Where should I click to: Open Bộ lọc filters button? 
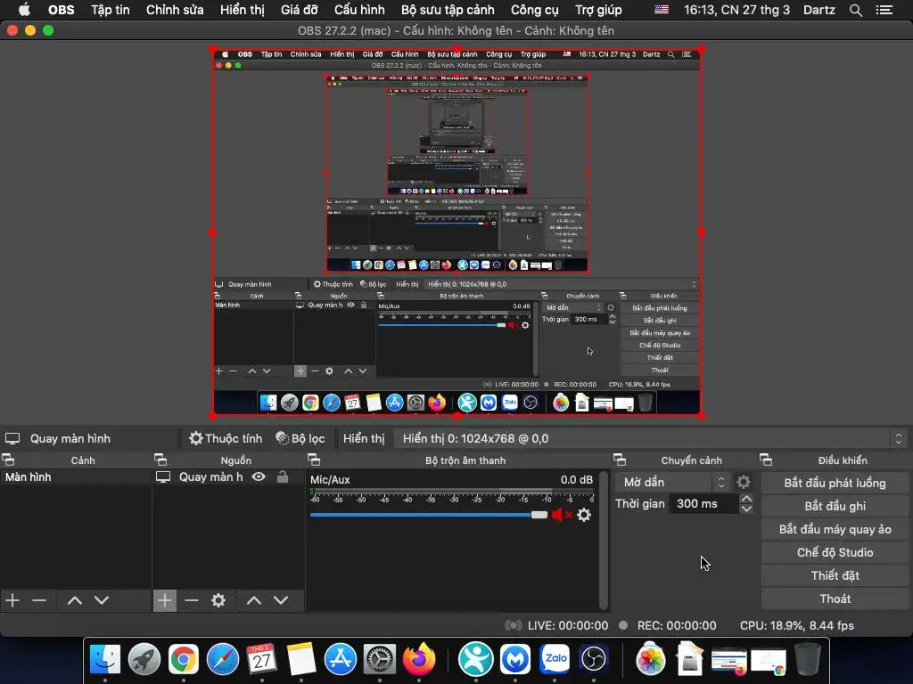coord(300,438)
